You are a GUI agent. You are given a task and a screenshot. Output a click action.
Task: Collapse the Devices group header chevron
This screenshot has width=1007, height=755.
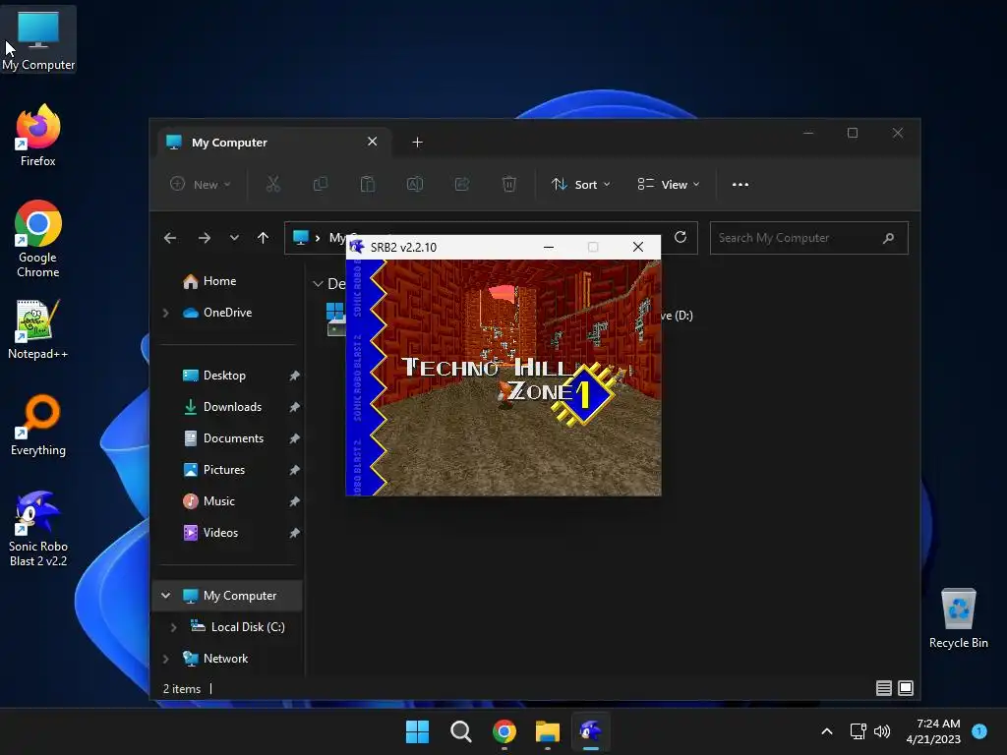point(318,284)
